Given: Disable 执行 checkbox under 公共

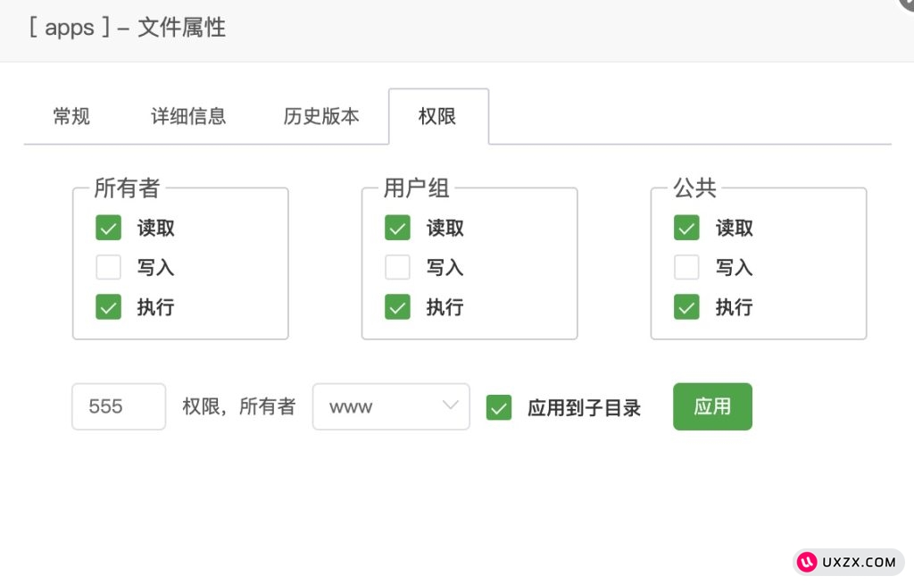Looking at the screenshot, I should click(x=686, y=307).
